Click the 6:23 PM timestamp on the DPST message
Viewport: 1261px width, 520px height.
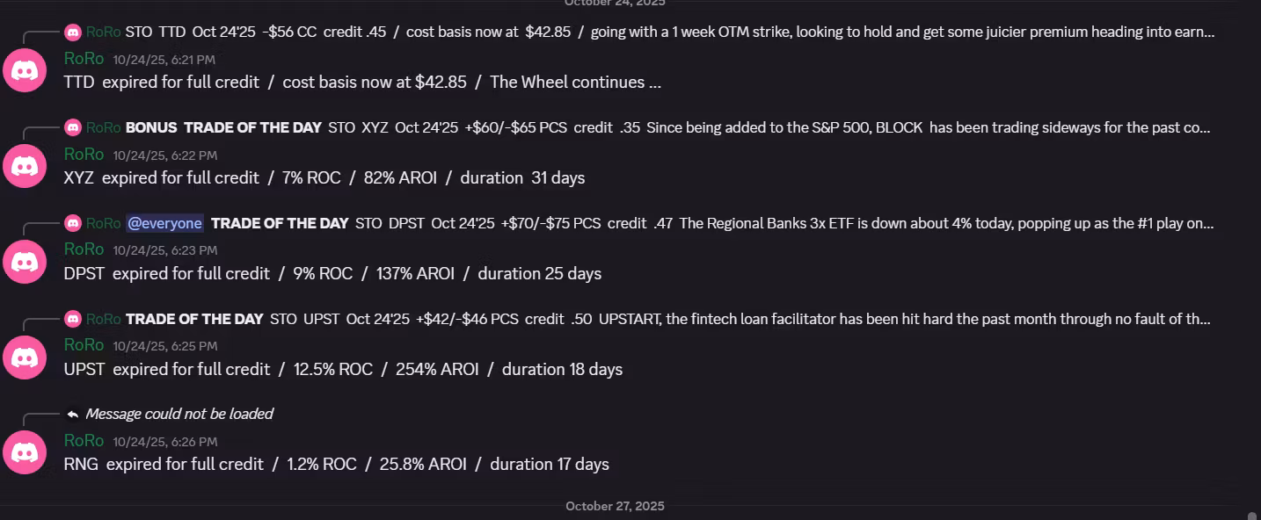(164, 250)
